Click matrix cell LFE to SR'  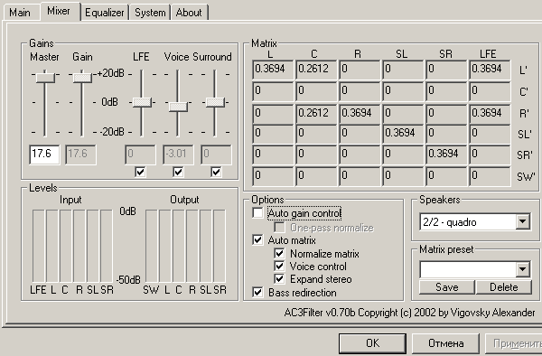click(490, 155)
